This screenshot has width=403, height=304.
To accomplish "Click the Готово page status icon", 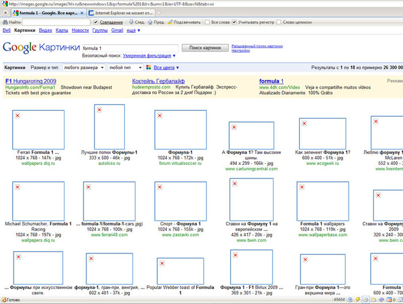I will click(x=4, y=299).
